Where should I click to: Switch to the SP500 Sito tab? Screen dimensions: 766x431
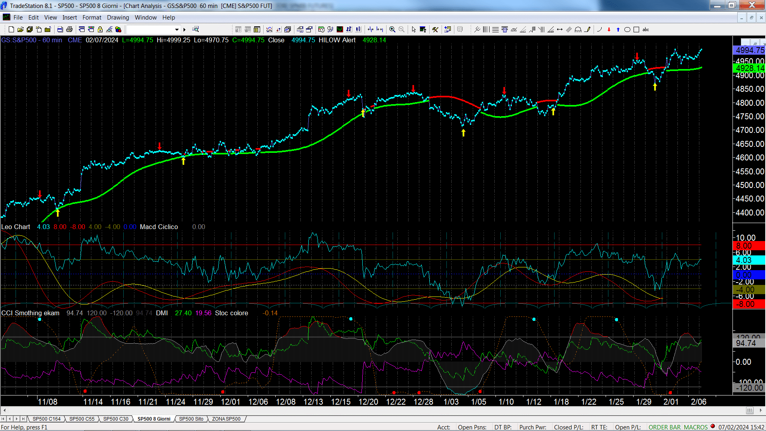(191, 419)
